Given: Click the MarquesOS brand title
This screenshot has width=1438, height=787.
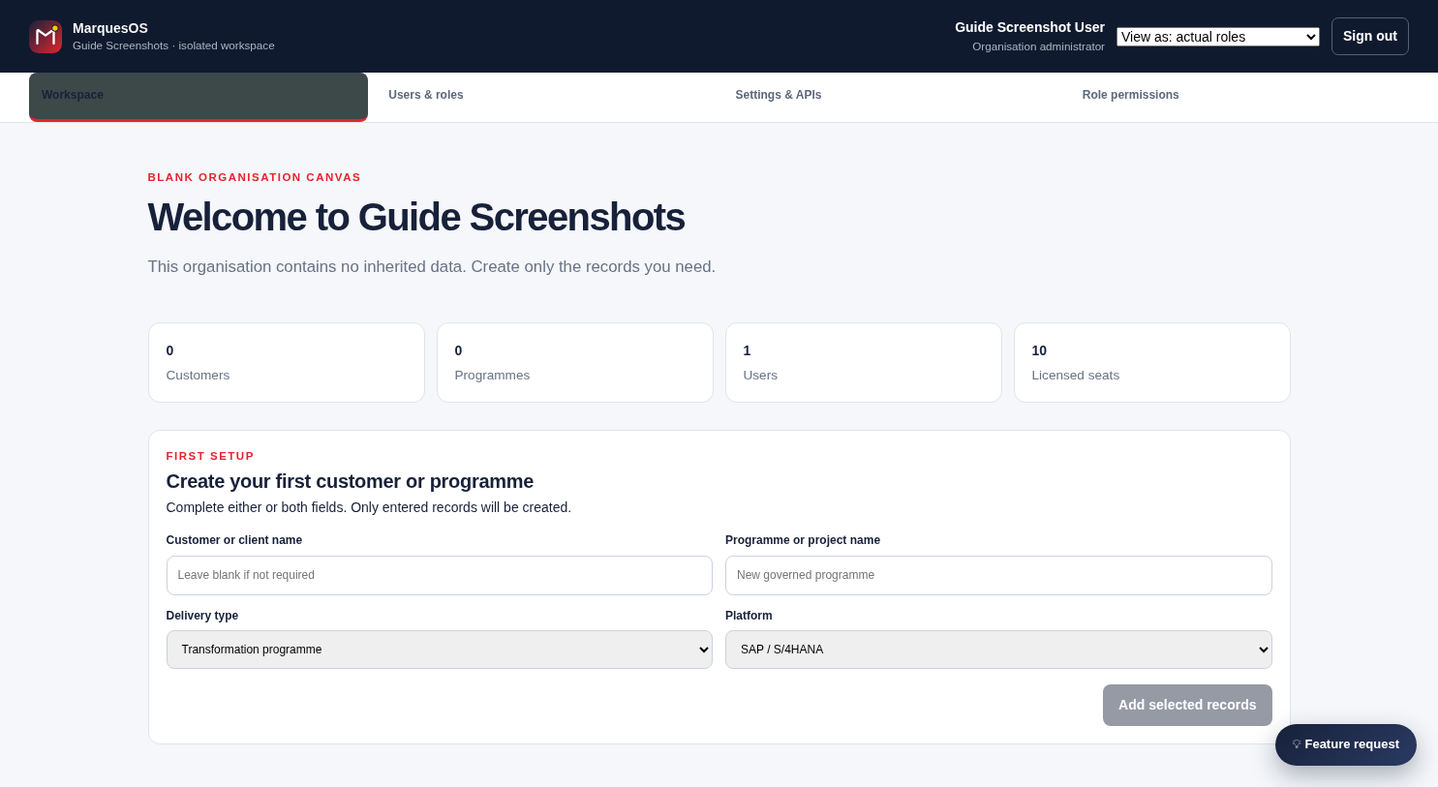Looking at the screenshot, I should pos(110,28).
